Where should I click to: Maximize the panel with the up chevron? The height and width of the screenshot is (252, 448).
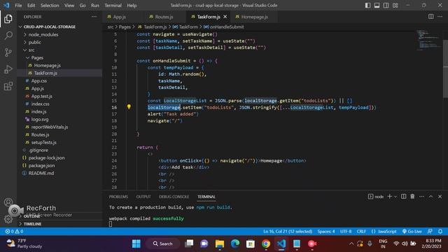pos(431,197)
